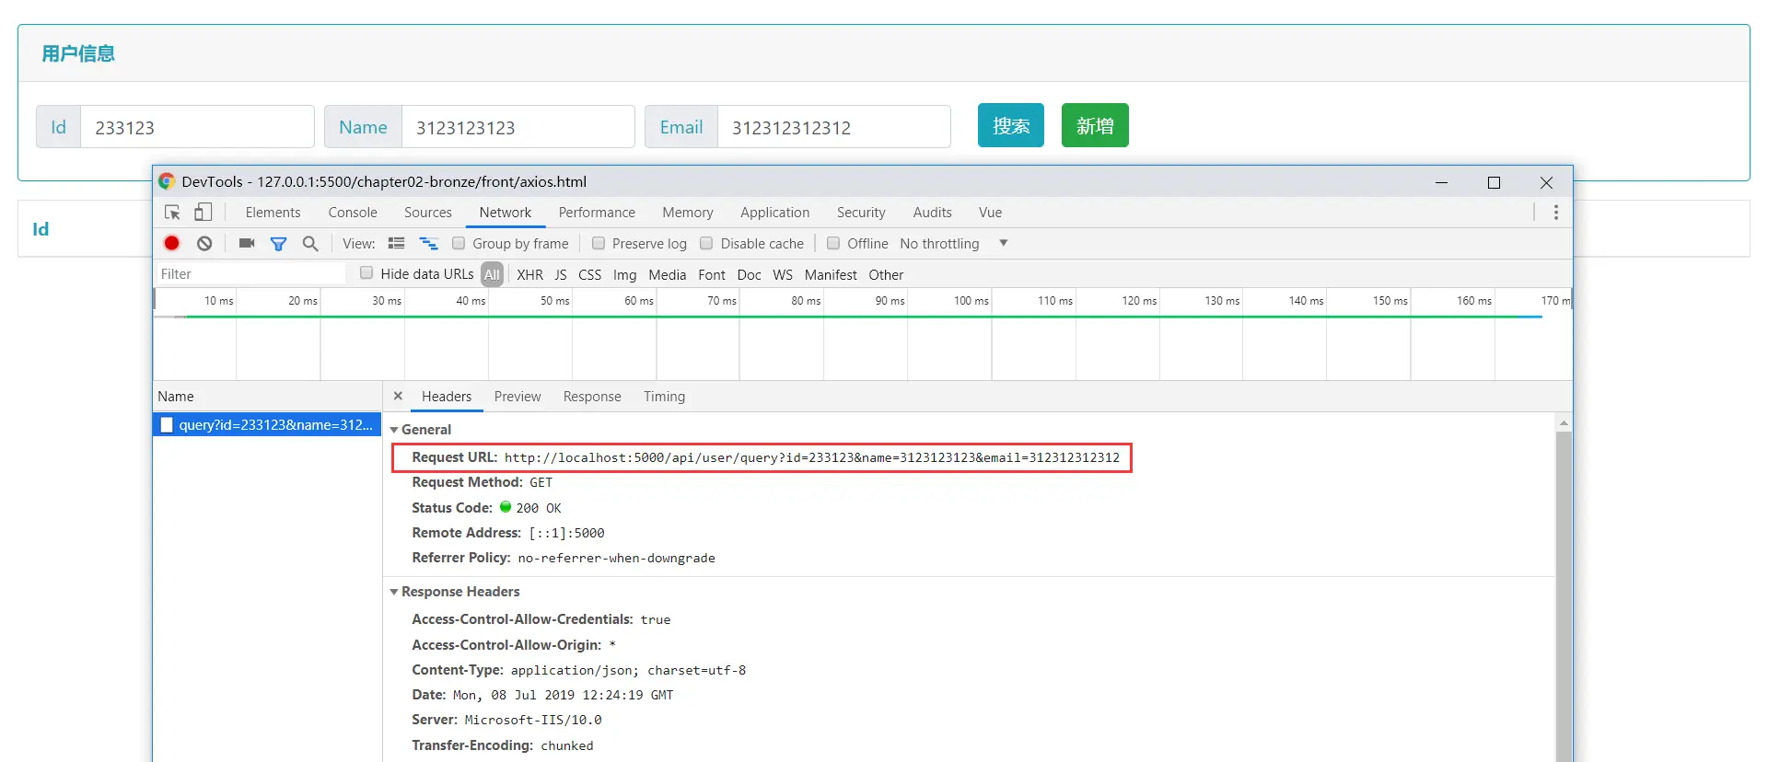Clear the network log icon
The height and width of the screenshot is (762, 1768).
click(x=204, y=243)
